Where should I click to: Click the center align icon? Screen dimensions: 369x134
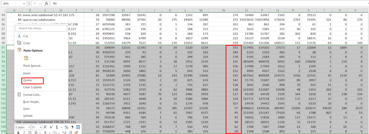pos(30,133)
